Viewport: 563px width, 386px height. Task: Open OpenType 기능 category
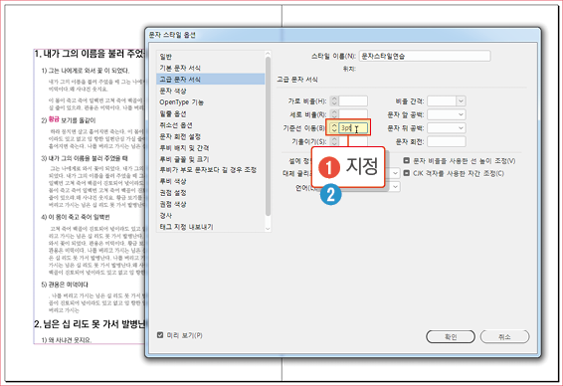(x=181, y=102)
